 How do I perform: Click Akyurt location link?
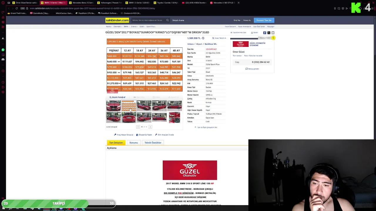(199, 44)
